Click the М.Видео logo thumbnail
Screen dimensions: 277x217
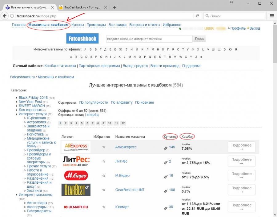pos(76,176)
